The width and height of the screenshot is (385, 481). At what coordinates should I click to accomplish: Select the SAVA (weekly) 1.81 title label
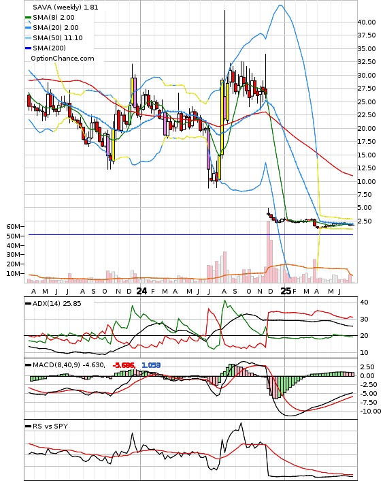pyautogui.click(x=65, y=7)
